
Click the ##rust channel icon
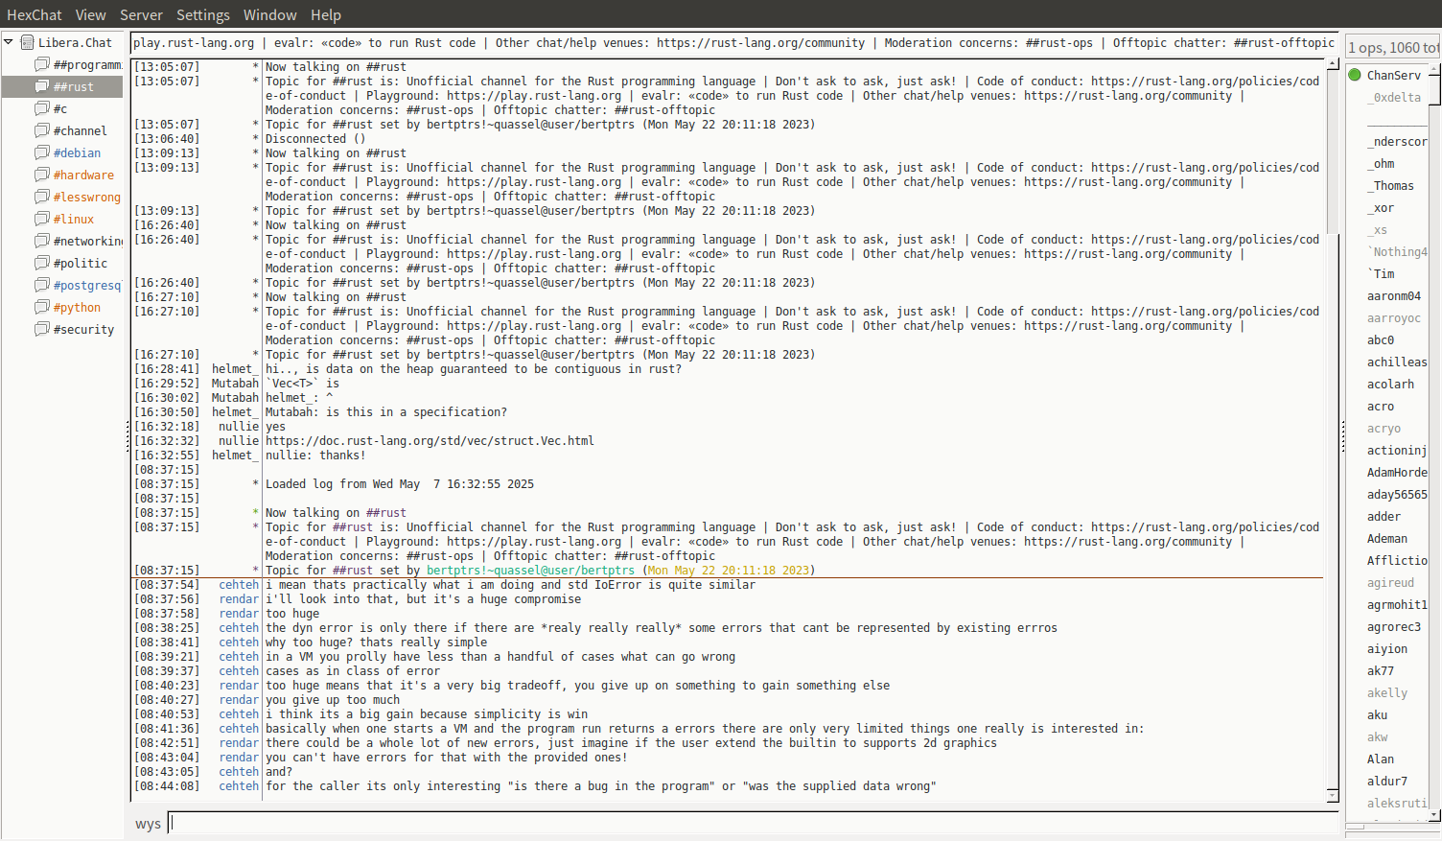(42, 86)
